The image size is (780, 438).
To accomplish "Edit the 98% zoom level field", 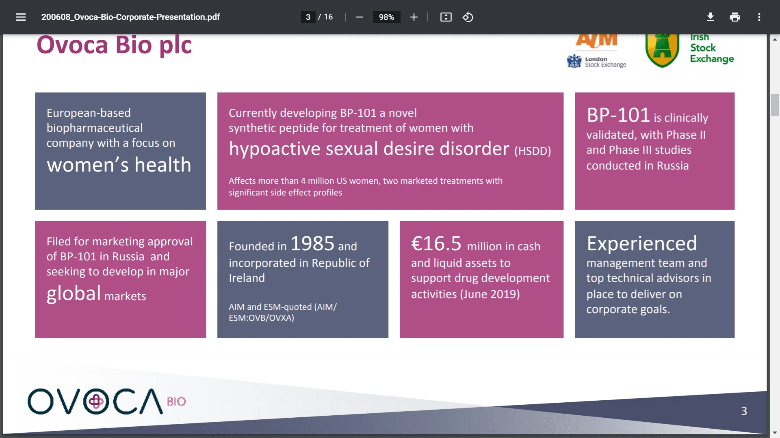I will (x=386, y=17).
